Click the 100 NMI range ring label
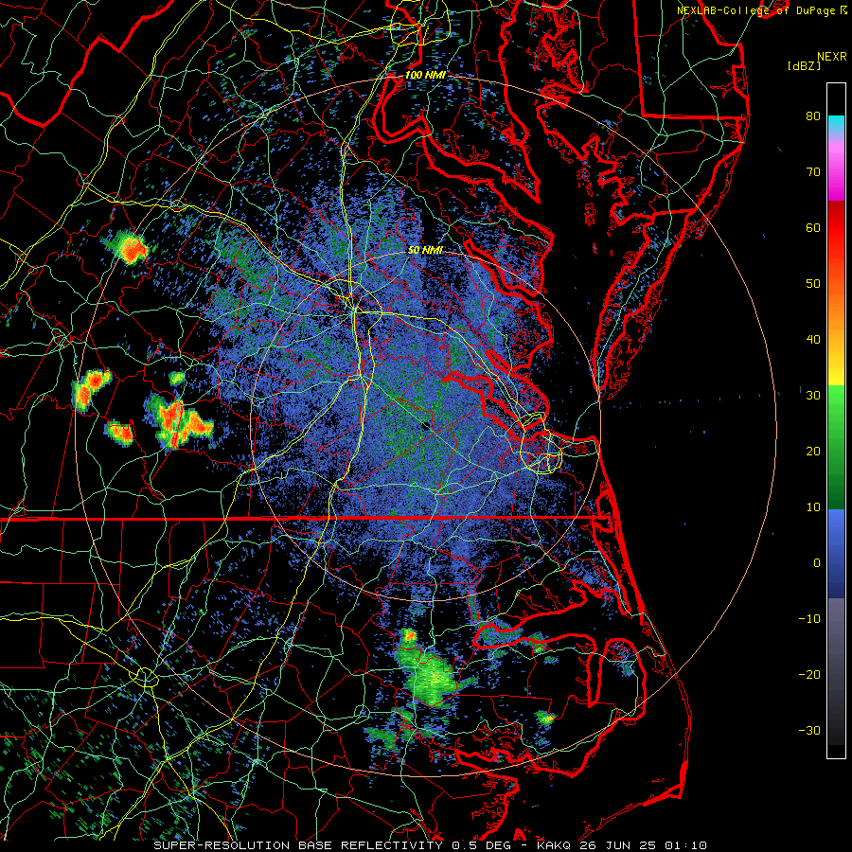This screenshot has width=852, height=852. pyautogui.click(x=425, y=75)
